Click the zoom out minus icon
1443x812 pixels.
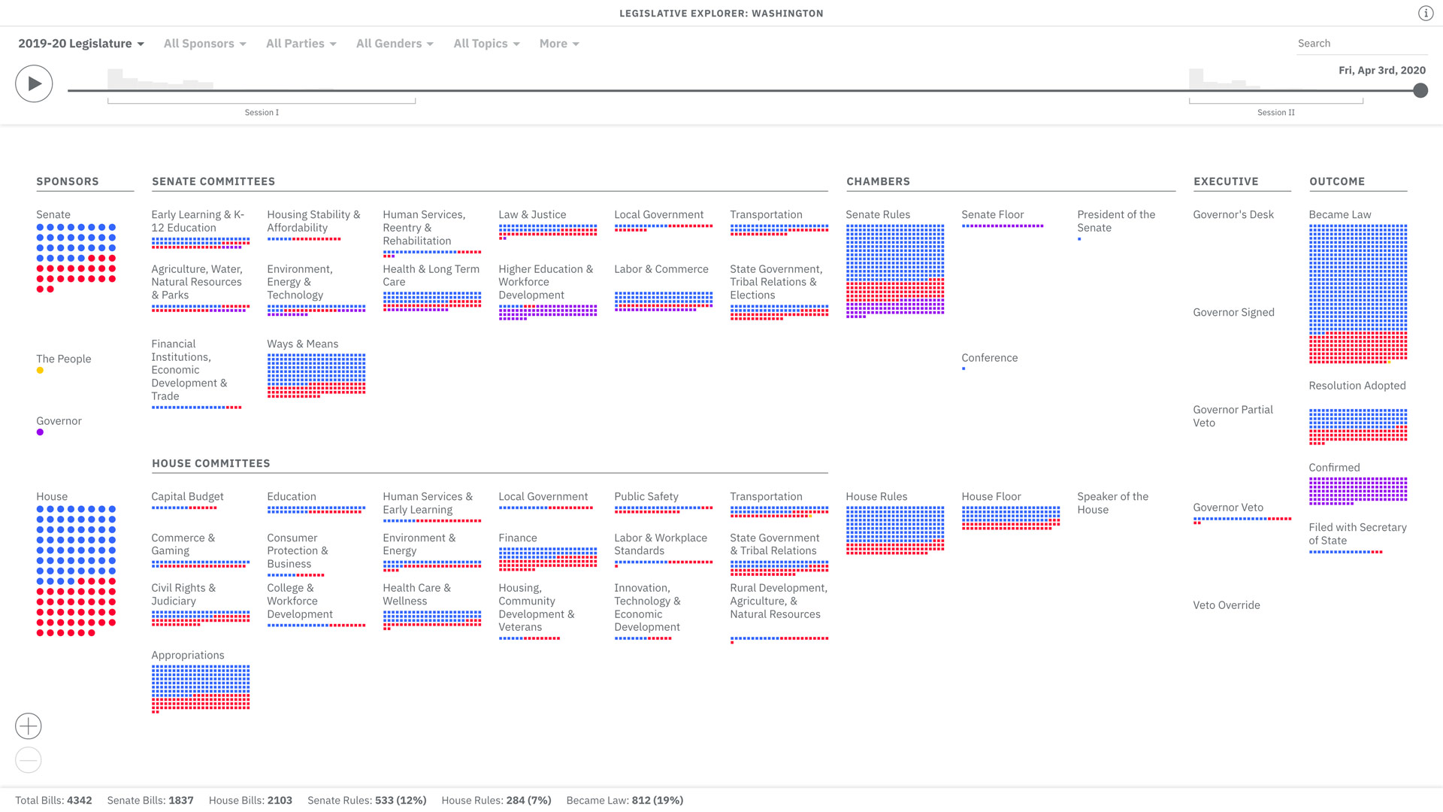tap(29, 761)
